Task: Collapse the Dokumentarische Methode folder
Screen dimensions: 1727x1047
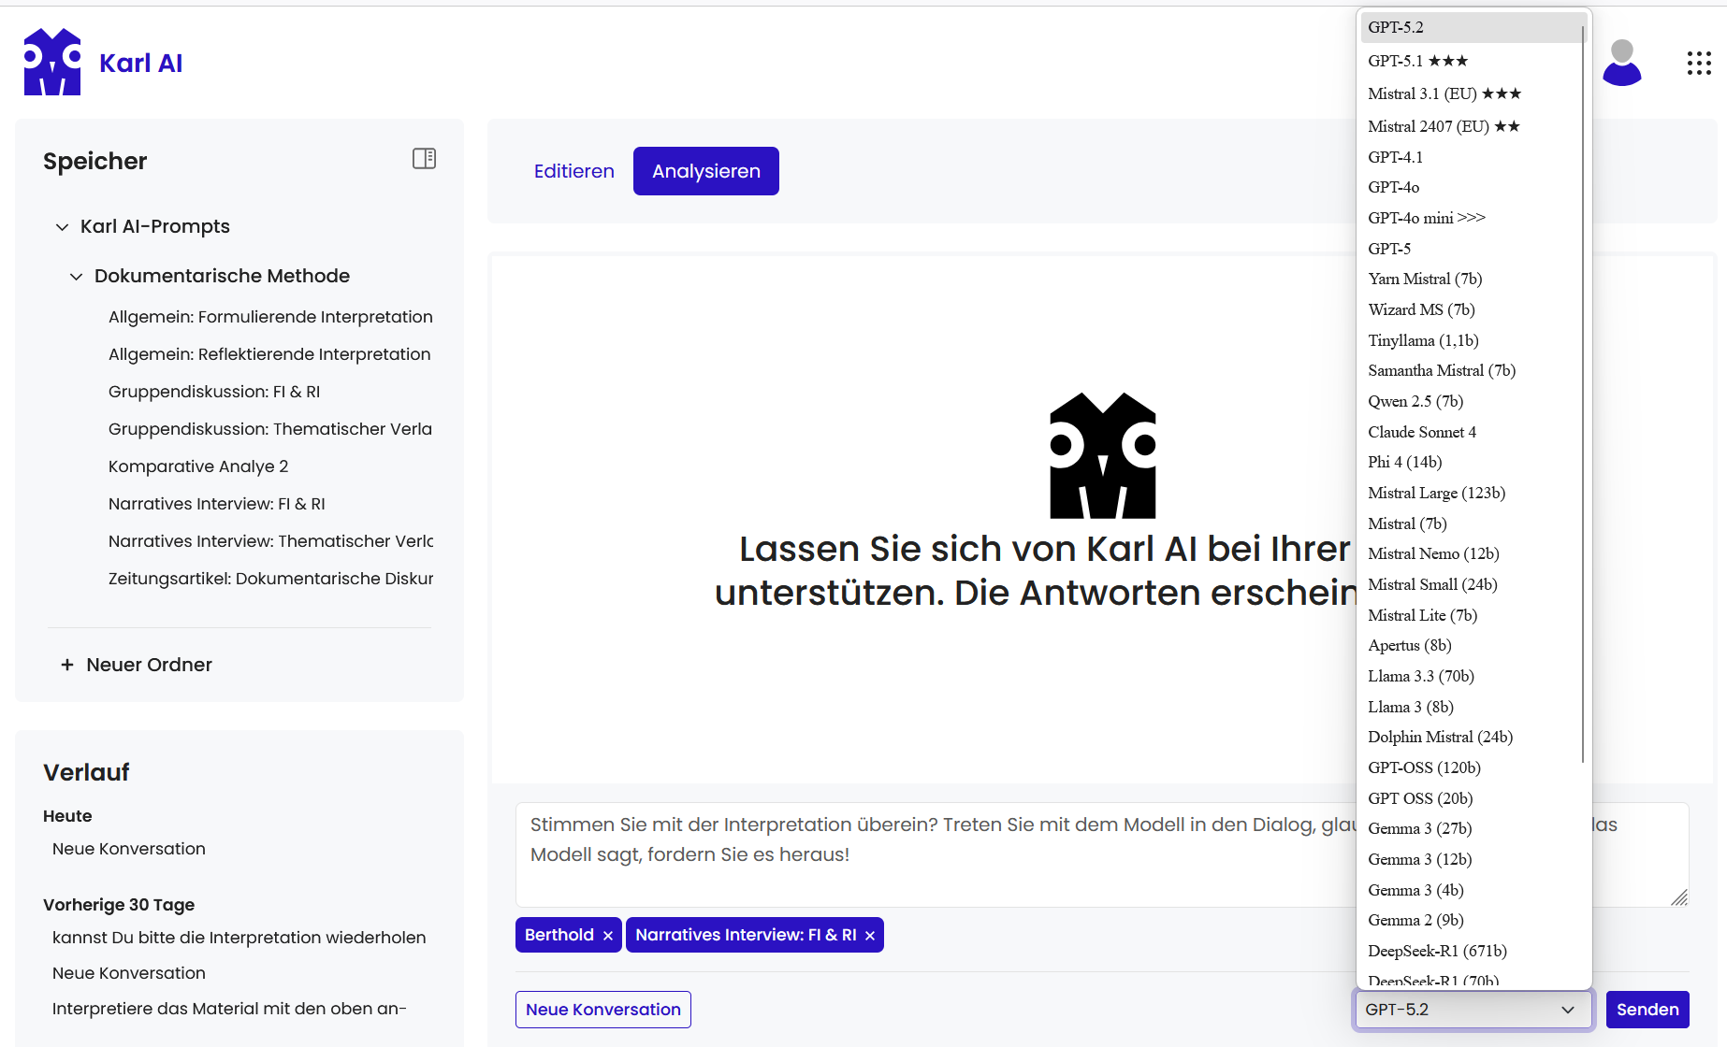Action: point(76,277)
